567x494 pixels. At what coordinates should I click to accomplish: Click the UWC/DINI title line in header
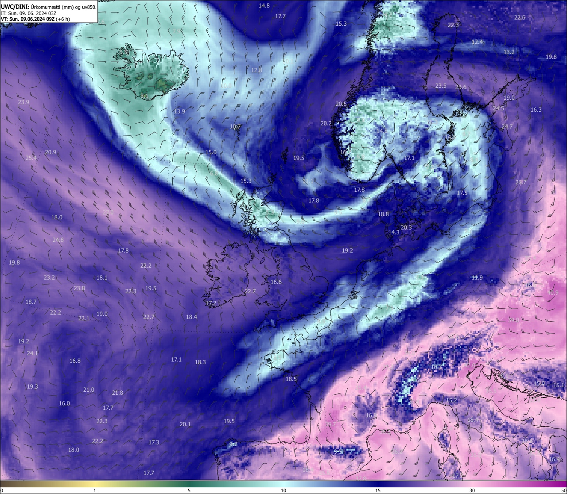[x=49, y=7]
